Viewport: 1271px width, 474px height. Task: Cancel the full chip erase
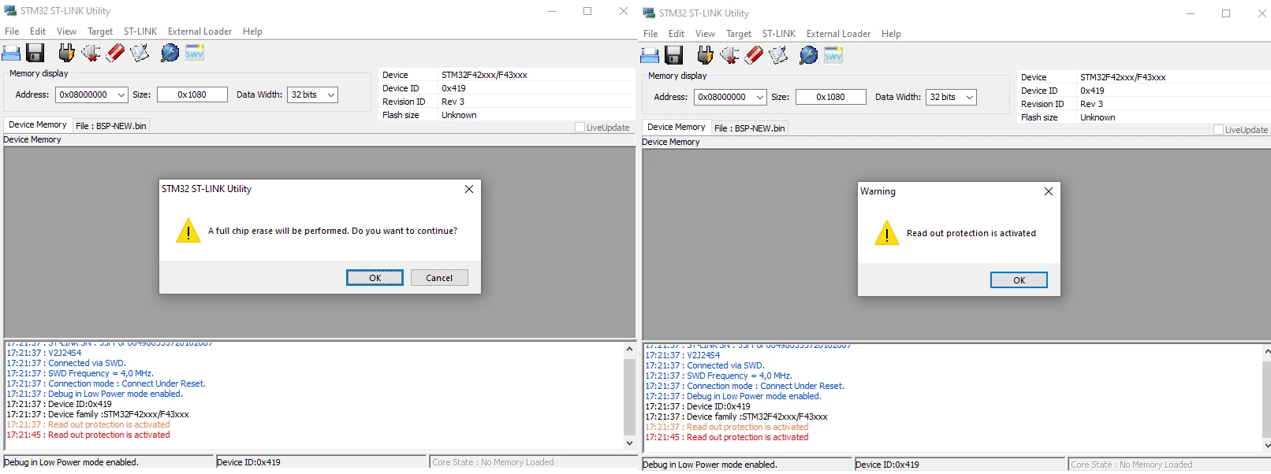coord(439,278)
